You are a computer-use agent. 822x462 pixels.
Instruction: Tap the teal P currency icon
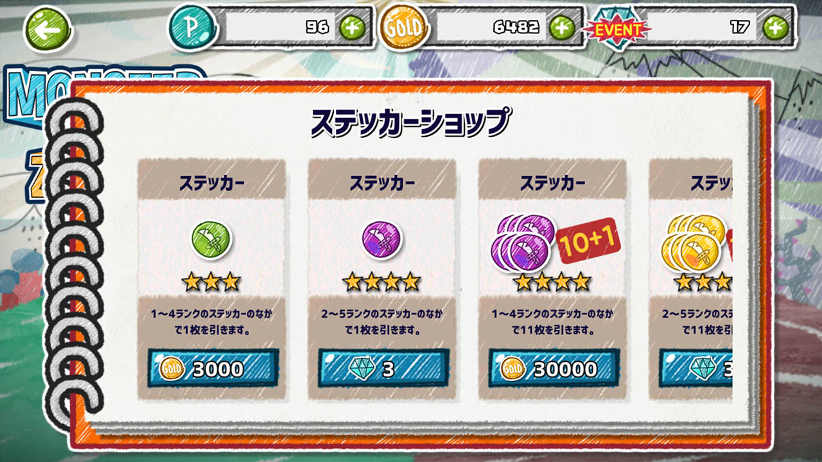192,28
